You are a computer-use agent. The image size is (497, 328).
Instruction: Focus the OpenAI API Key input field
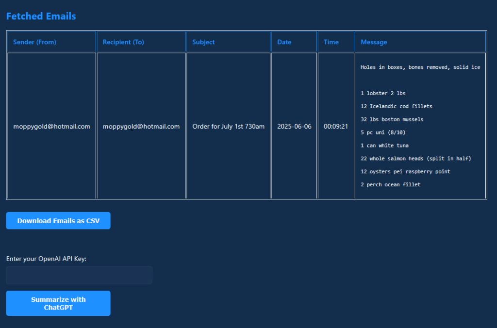tap(79, 275)
